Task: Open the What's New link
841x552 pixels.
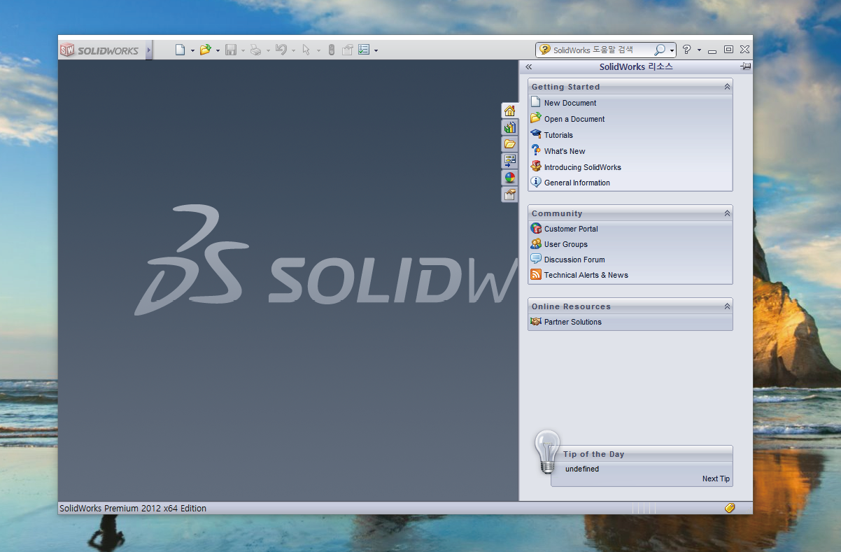Action: click(x=565, y=151)
